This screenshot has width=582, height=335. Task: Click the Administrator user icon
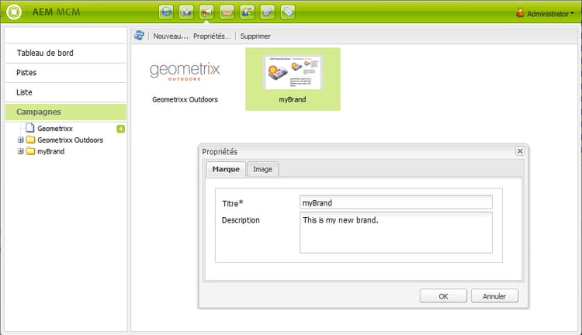[x=520, y=13]
